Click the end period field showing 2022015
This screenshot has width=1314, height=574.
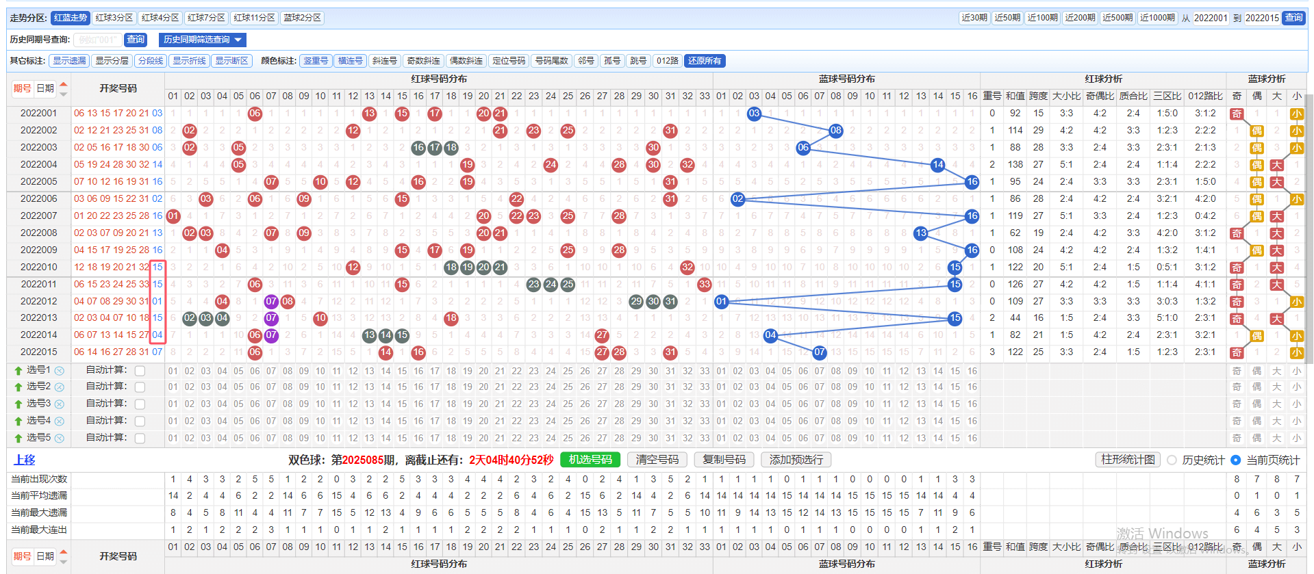[x=1261, y=18]
